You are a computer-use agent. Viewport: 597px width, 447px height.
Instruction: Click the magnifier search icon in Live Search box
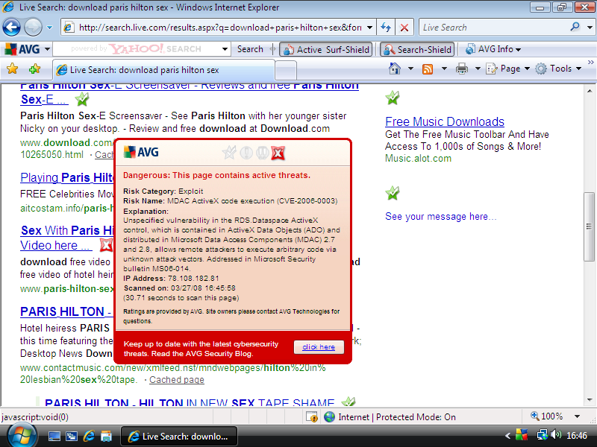pos(575,27)
